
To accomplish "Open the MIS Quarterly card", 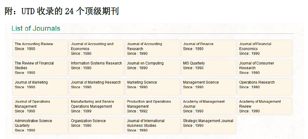I will tap(208, 68).
